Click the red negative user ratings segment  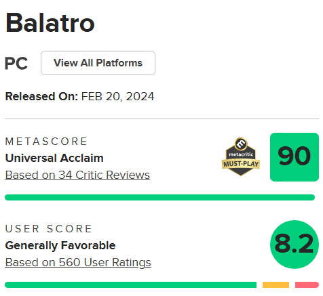click(x=307, y=284)
